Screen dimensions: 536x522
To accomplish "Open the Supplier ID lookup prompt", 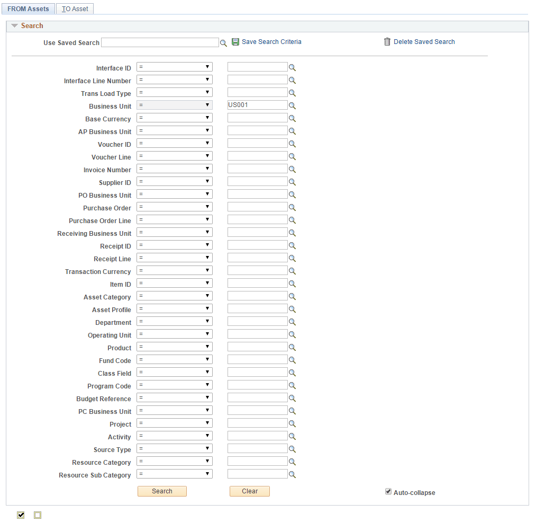I will (292, 181).
